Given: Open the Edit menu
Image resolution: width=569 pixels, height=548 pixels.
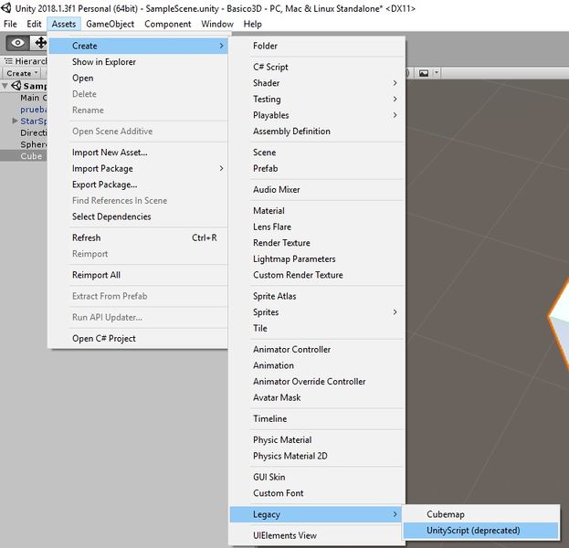Looking at the screenshot, I should pos(34,24).
